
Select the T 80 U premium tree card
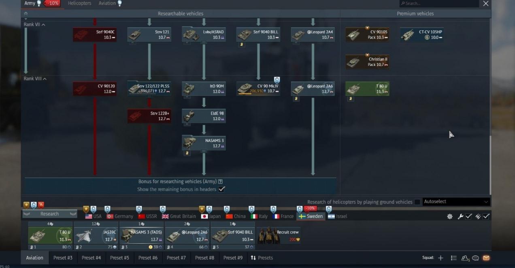pyautogui.click(x=367, y=89)
